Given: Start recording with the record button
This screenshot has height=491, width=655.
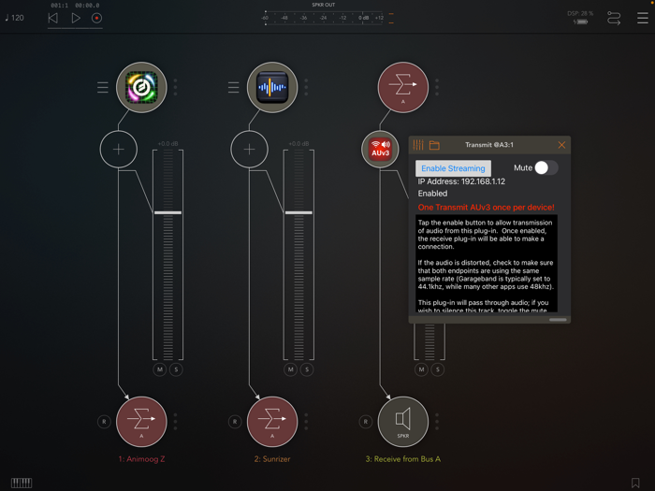Looking at the screenshot, I should pos(97,18).
